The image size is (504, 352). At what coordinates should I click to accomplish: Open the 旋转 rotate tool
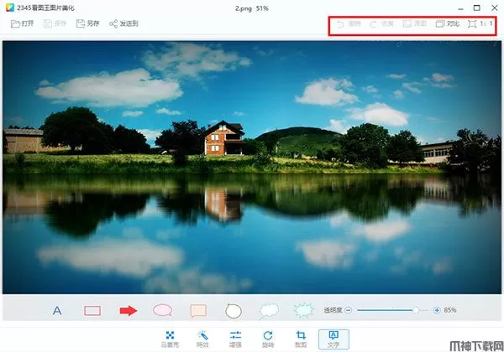click(268, 339)
